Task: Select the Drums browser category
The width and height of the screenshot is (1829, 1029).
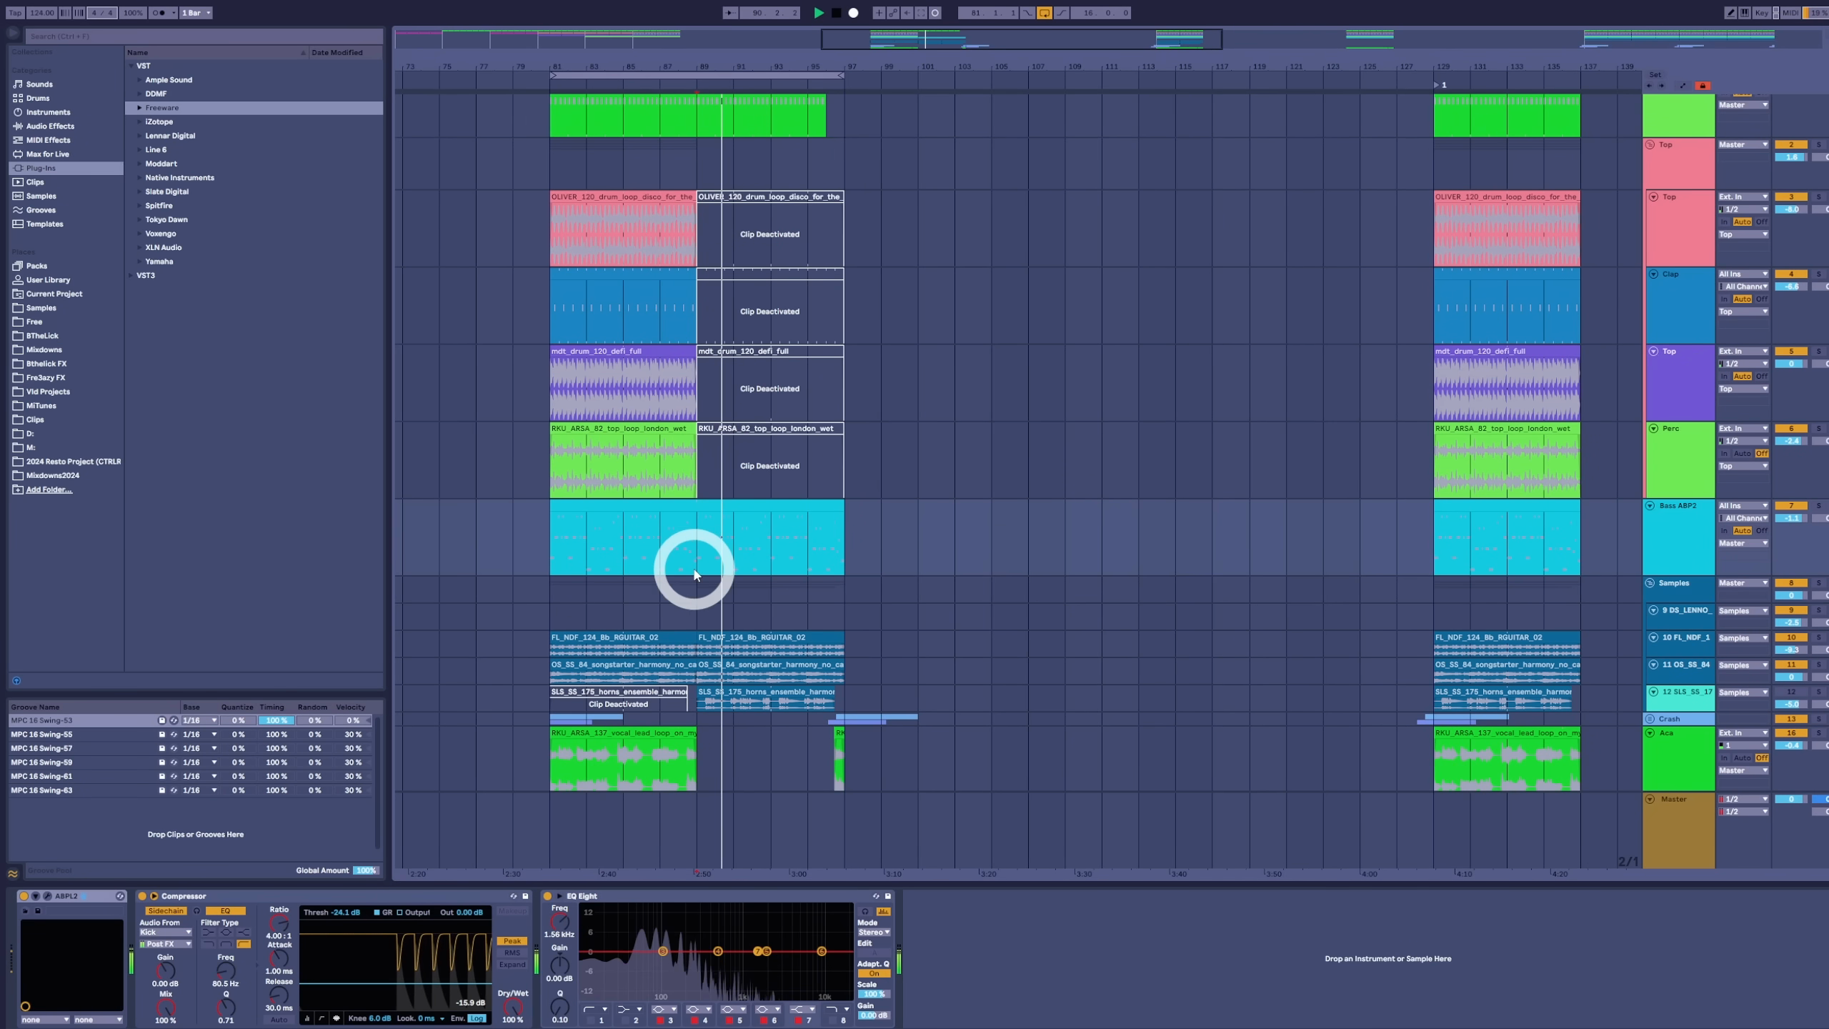Action: 38,98
